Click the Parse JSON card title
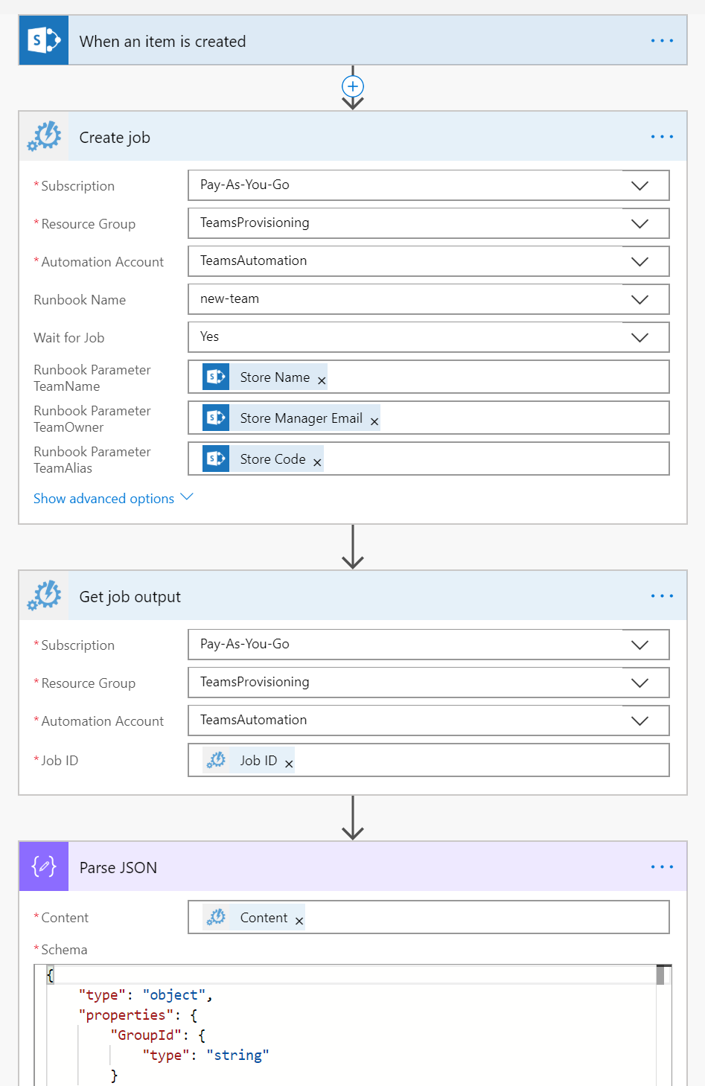Screen dimensions: 705x1086 pos(118,868)
